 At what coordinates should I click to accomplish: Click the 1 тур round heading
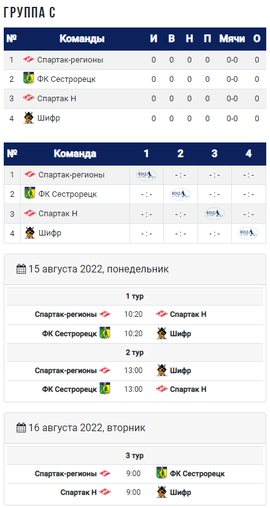coord(135,296)
